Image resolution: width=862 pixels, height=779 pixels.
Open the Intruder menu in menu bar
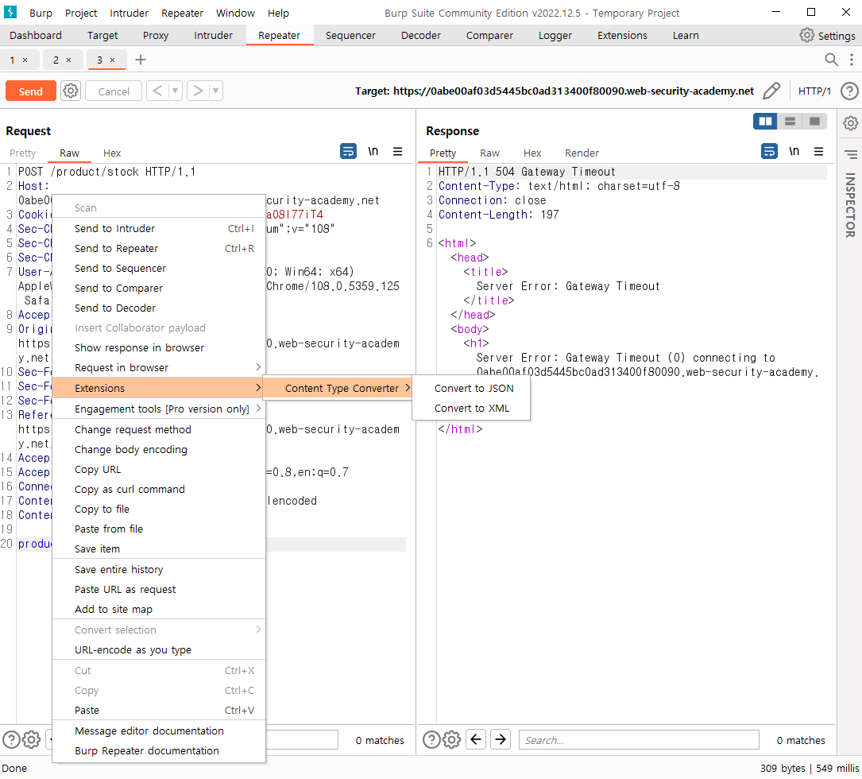(x=129, y=13)
